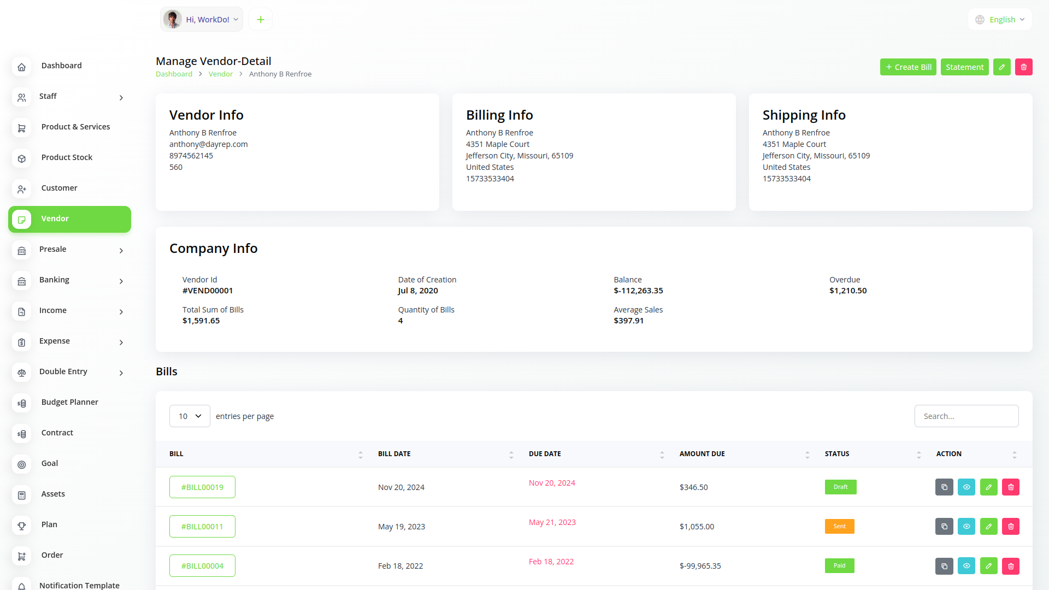View bill #BILL00004 with eye icon
The image size is (1049, 590).
click(x=966, y=566)
